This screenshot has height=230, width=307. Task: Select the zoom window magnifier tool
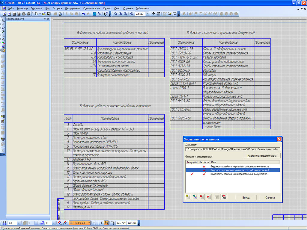pos(116,14)
